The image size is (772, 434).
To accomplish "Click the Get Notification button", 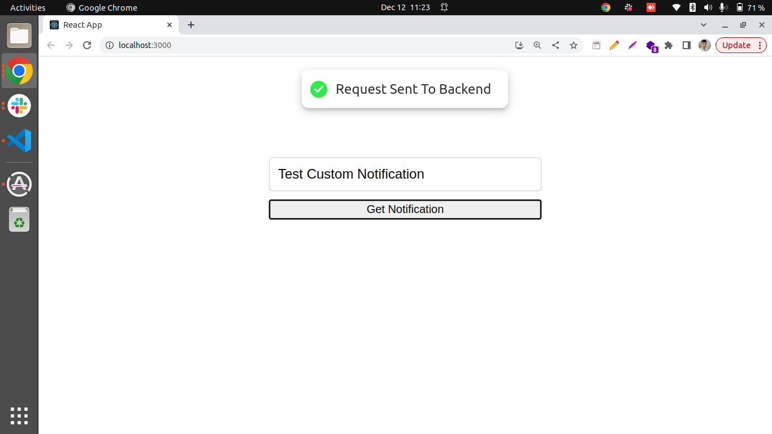I will click(405, 209).
